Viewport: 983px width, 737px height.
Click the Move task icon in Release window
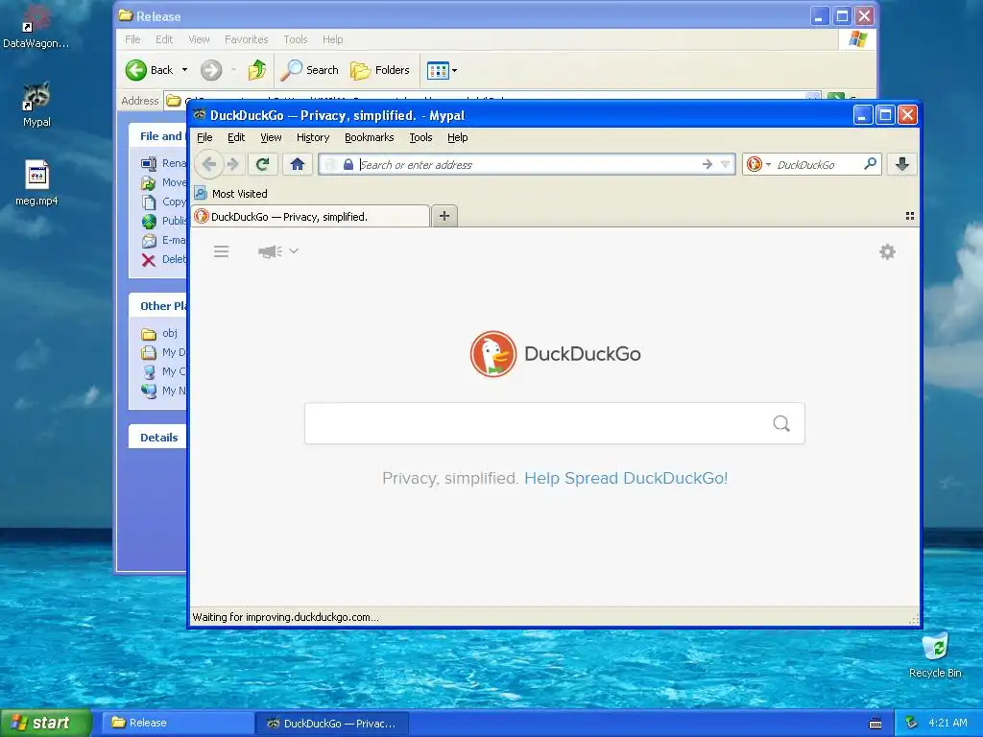point(149,183)
